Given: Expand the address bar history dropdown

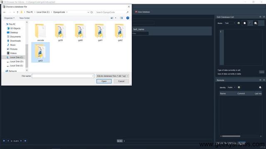Looking at the screenshot, I should (88, 12).
